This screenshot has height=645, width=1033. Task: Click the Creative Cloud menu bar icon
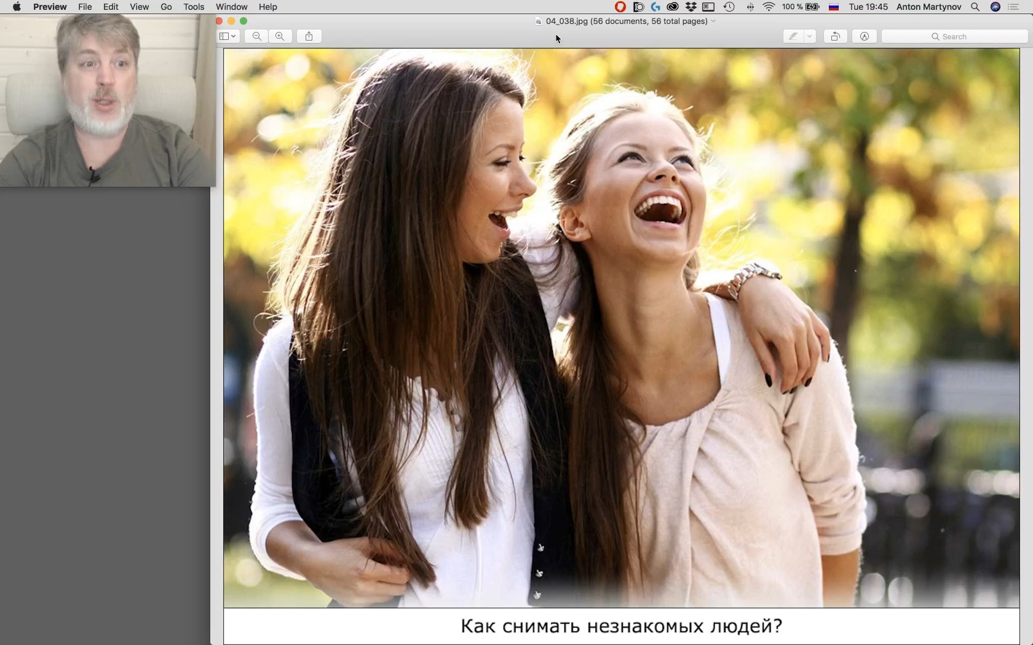tap(673, 7)
